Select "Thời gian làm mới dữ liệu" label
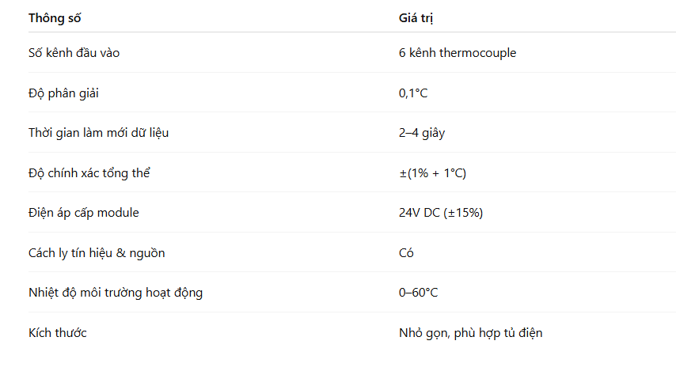This screenshot has width=676, height=371. coord(98,133)
